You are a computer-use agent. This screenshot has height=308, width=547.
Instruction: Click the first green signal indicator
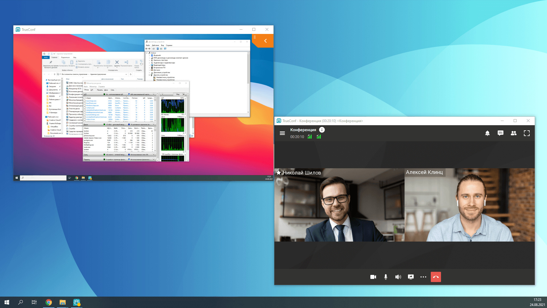310,137
